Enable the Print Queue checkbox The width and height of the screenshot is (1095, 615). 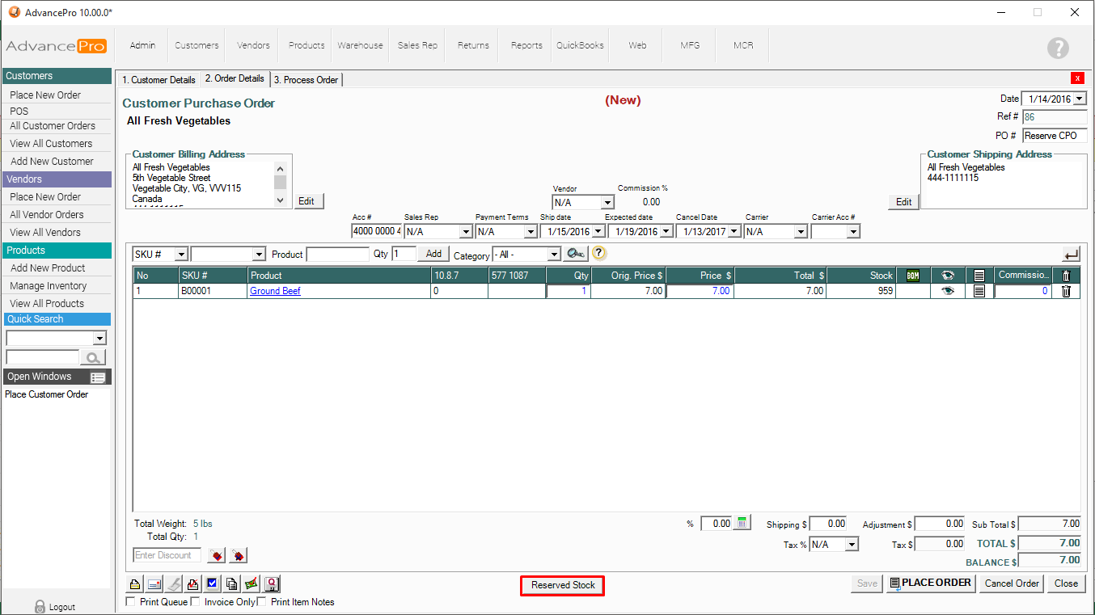(132, 602)
